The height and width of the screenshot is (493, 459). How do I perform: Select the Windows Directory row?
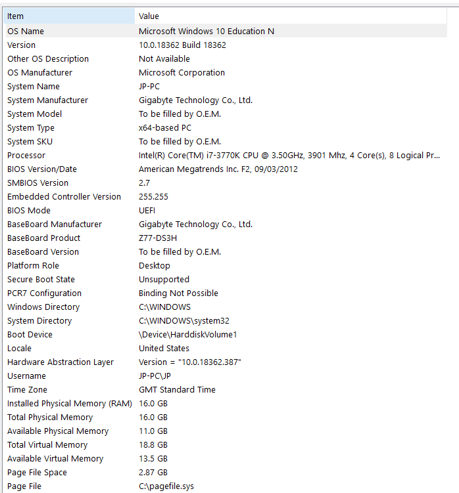pos(43,307)
